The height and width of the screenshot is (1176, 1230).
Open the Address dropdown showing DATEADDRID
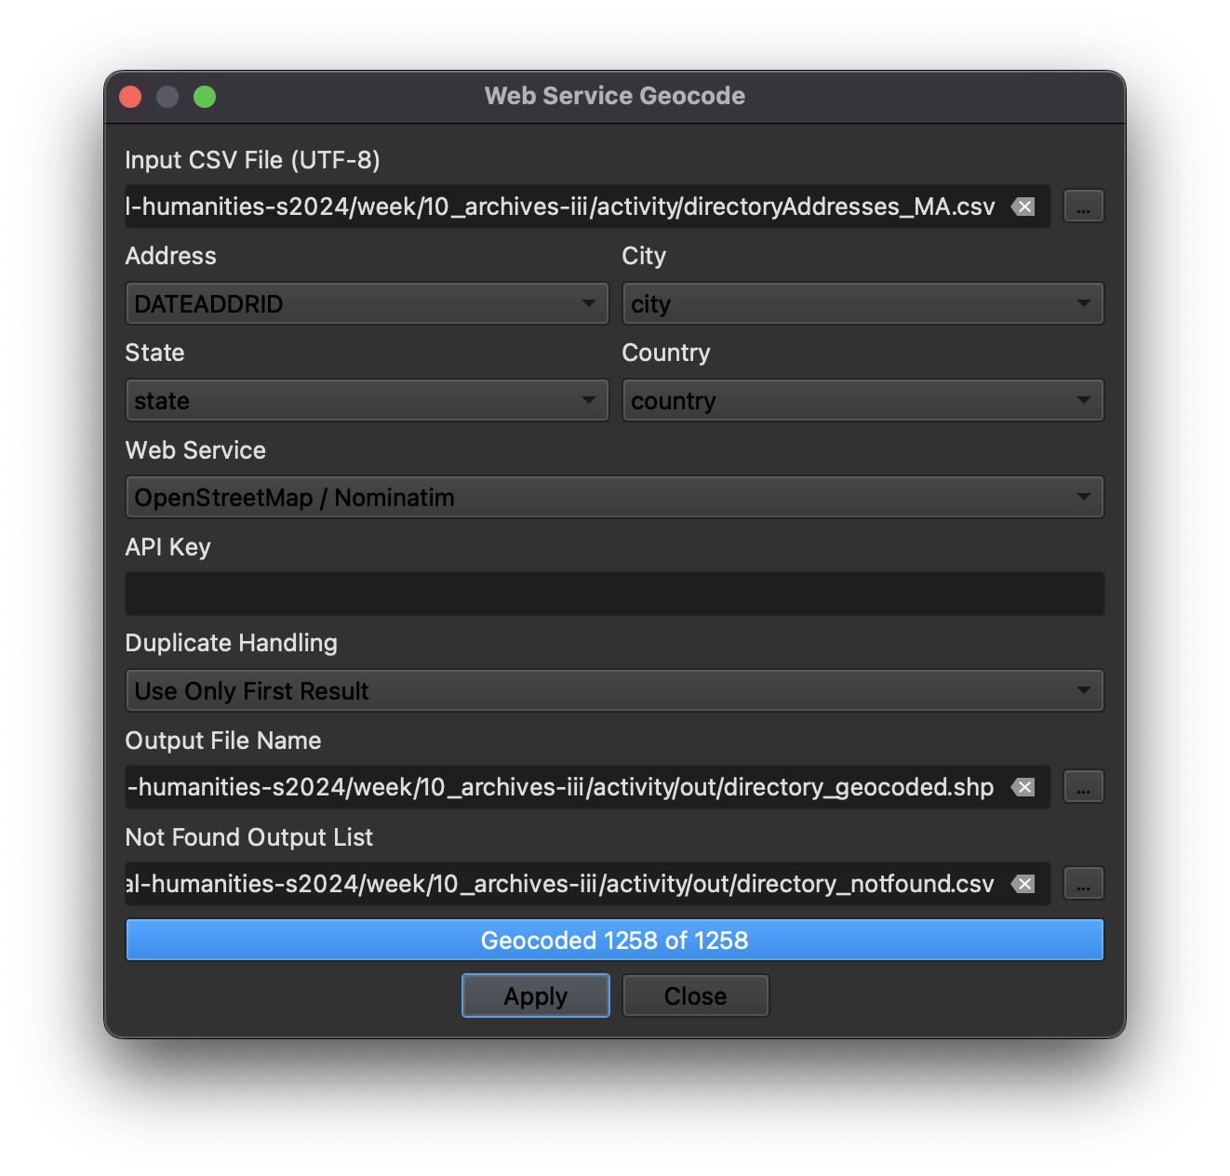(x=367, y=304)
